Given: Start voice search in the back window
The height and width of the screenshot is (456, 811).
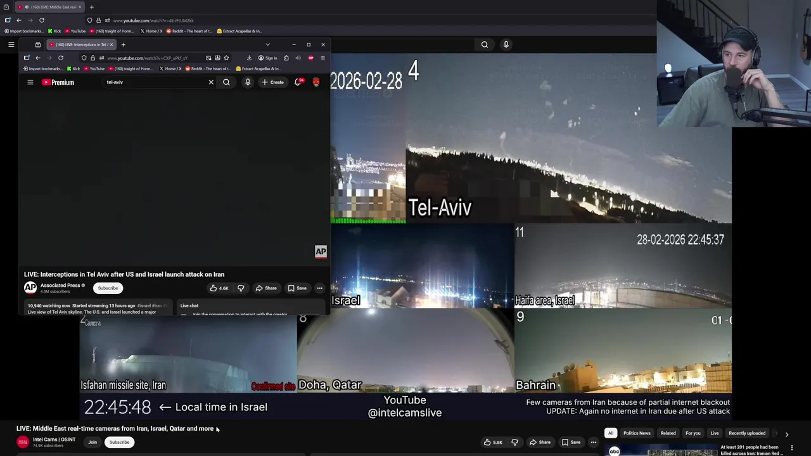Looking at the screenshot, I should click(x=506, y=44).
